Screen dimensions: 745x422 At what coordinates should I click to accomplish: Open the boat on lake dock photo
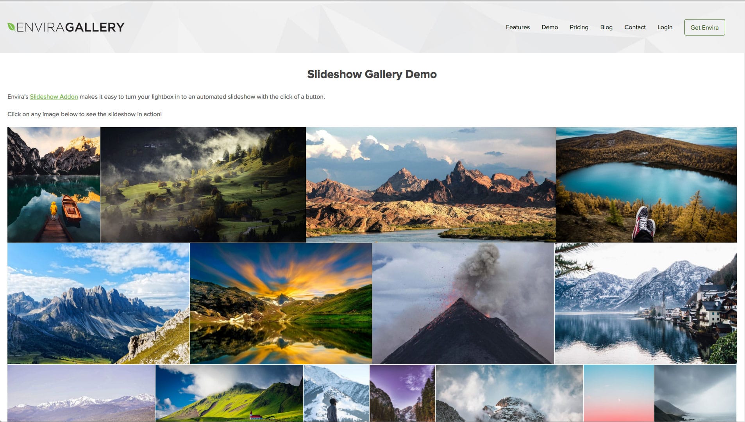(x=54, y=185)
